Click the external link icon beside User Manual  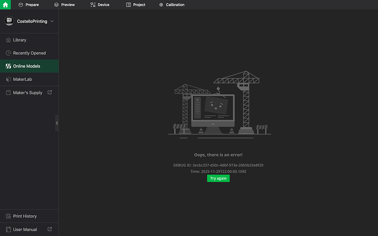[50, 229]
